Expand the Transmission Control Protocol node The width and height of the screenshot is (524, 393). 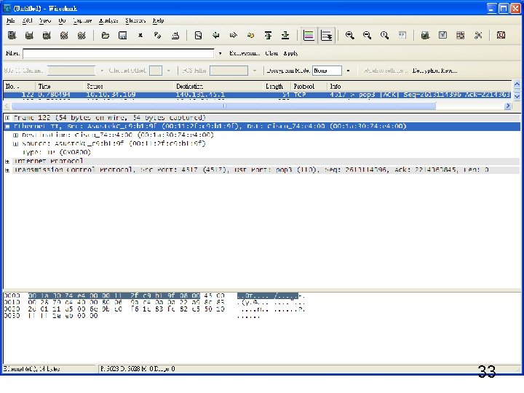(7, 170)
